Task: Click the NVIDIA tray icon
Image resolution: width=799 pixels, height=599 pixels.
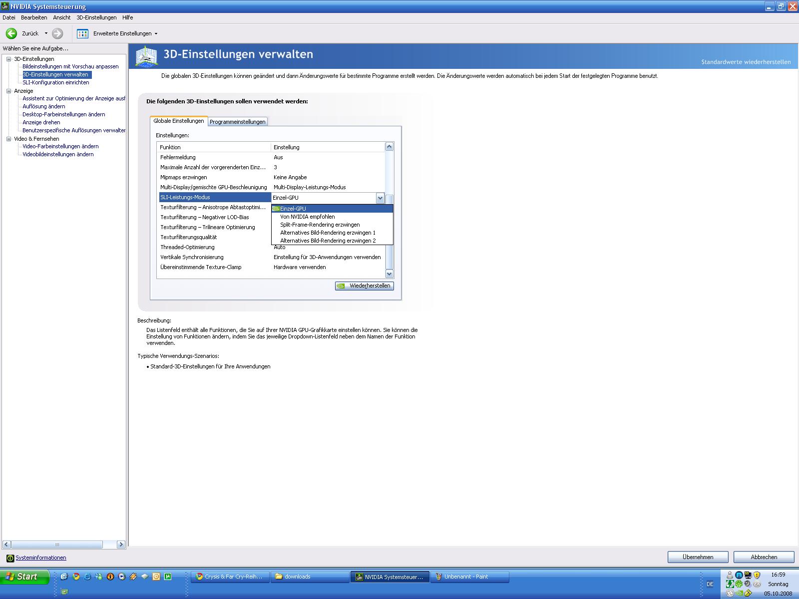Action: tap(739, 593)
